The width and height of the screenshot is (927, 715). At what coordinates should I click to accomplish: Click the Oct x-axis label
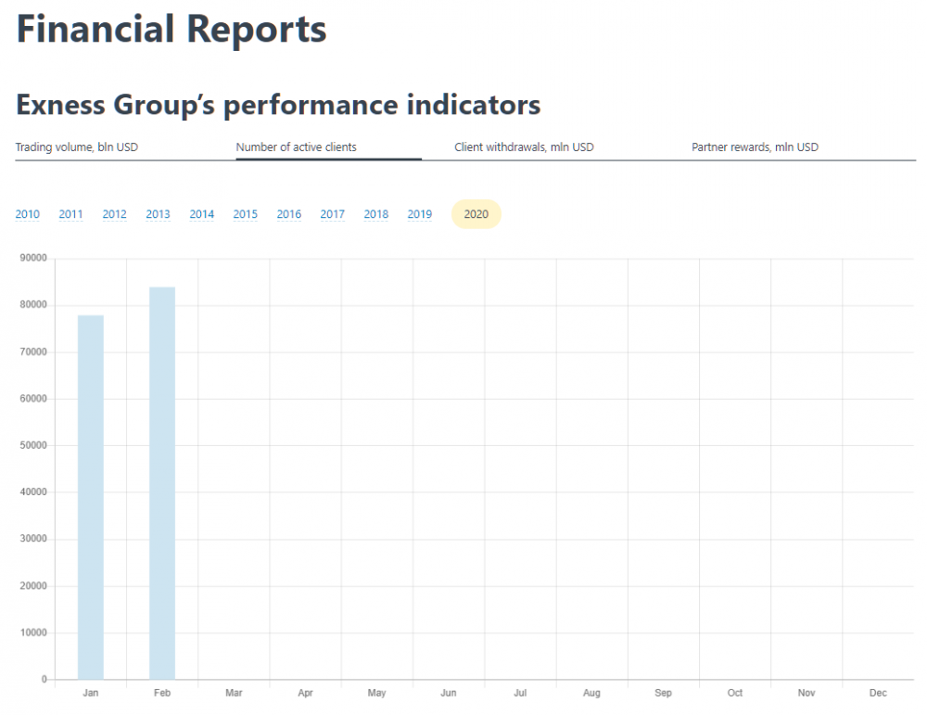click(x=735, y=693)
